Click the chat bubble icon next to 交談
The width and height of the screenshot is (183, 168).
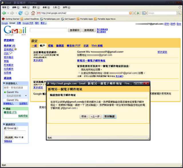[x=11, y=53]
